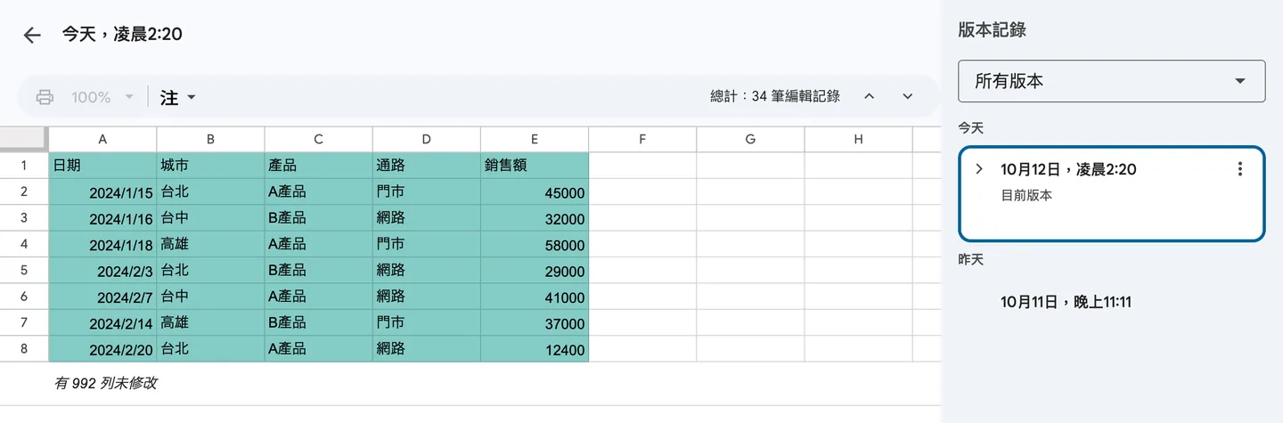Click the 今天，凌晨2:20 title
The width and height of the screenshot is (1283, 423).
point(122,34)
